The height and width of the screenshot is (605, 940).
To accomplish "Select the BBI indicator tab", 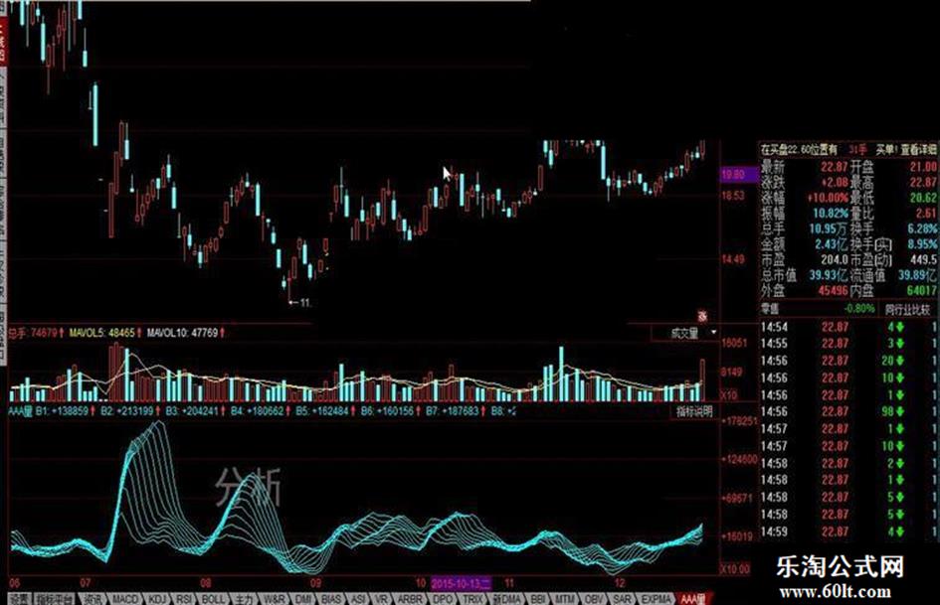I will pyautogui.click(x=538, y=599).
